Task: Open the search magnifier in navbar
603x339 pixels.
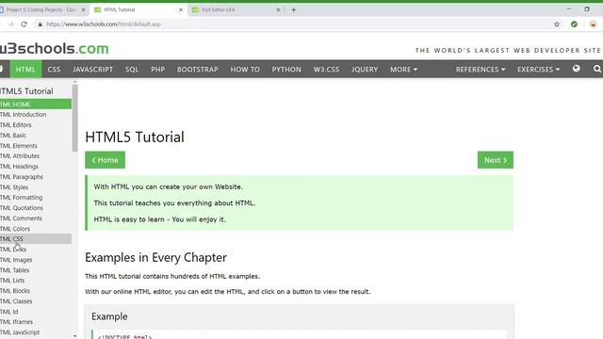Action: pos(597,69)
